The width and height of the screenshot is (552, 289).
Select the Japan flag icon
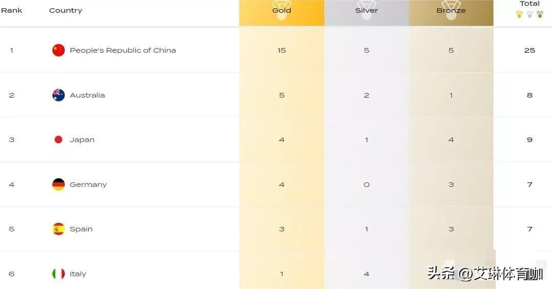[58, 140]
